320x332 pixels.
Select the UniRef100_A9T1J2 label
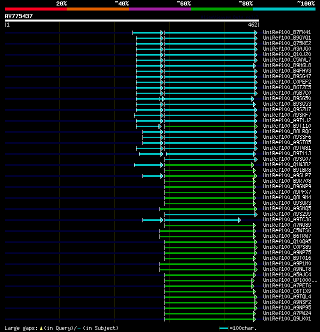click(x=287, y=120)
